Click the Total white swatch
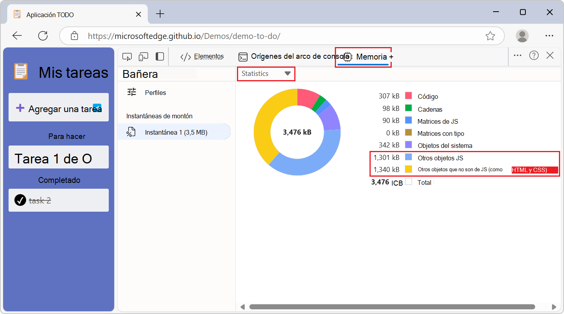The height and width of the screenshot is (314, 564). pyautogui.click(x=408, y=181)
